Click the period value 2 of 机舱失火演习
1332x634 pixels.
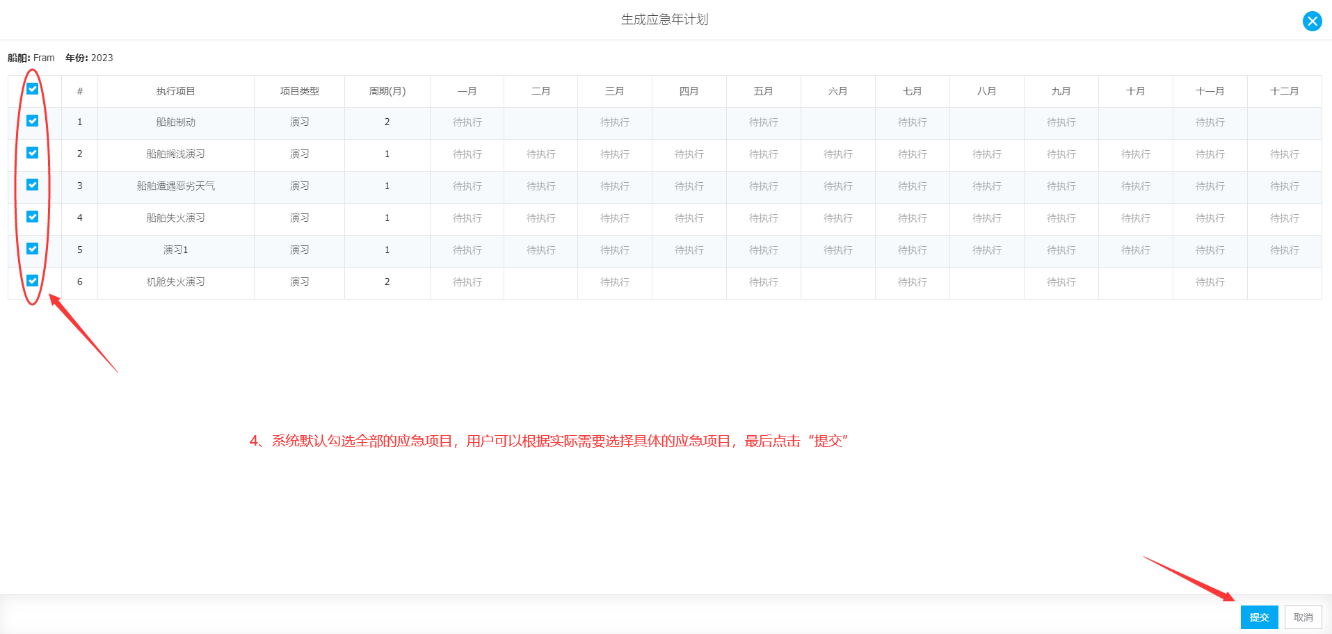pos(387,282)
